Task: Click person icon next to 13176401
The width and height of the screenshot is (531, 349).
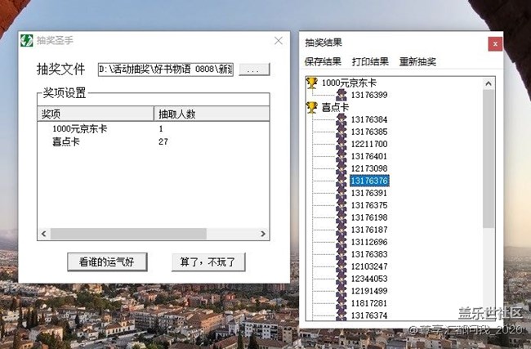Action: [341, 156]
